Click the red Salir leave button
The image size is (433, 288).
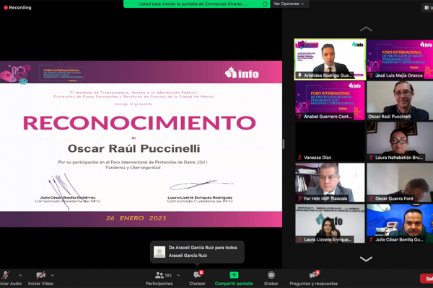[427, 279]
